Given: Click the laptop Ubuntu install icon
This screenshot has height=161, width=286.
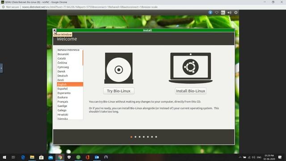Looking at the screenshot, I should (x=191, y=68).
